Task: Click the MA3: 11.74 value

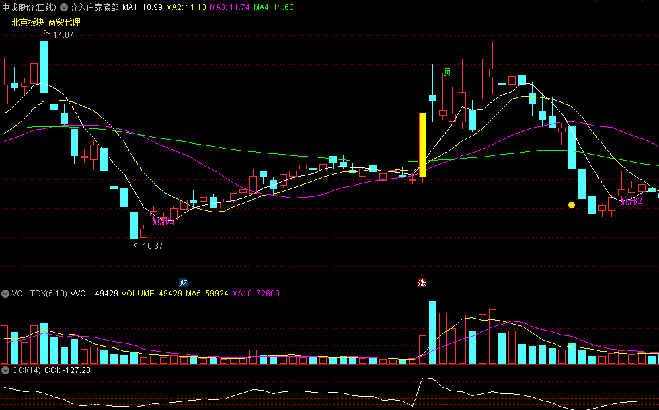Action: [230, 7]
